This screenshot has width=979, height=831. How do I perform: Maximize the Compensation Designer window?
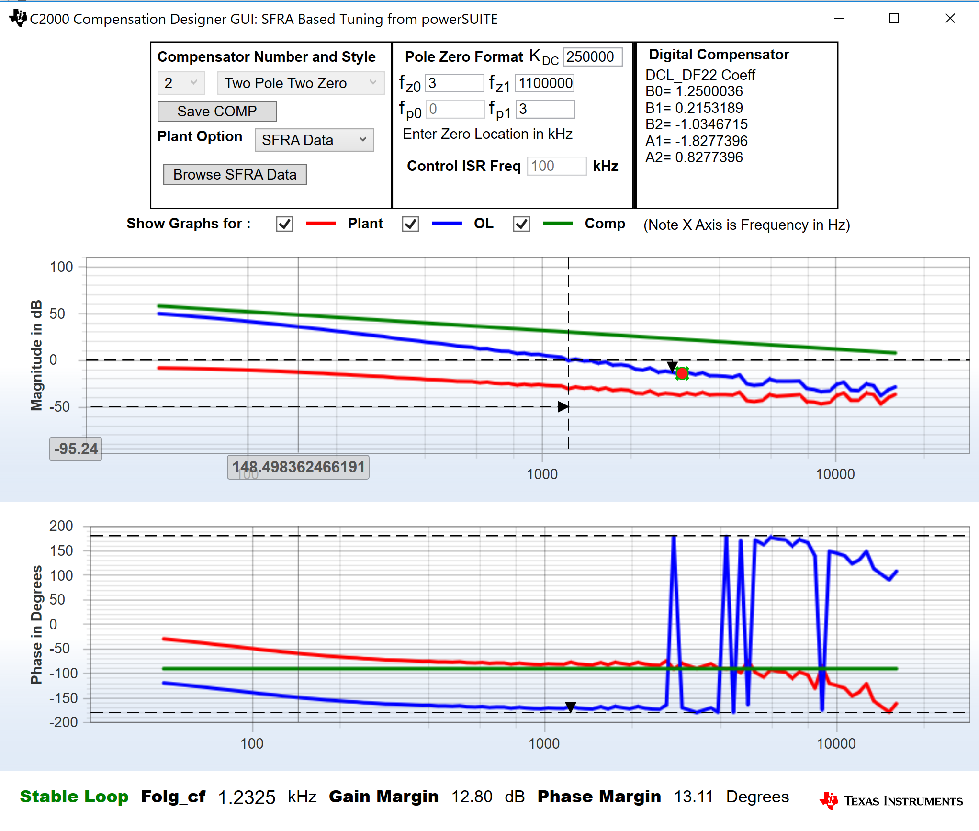[x=894, y=18]
